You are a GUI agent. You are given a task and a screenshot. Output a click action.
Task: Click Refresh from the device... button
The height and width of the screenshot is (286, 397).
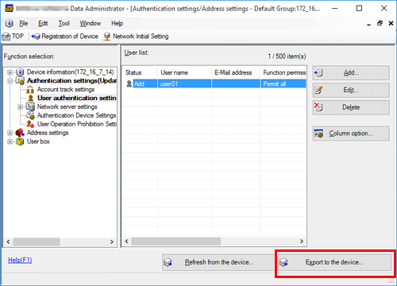coord(218,262)
